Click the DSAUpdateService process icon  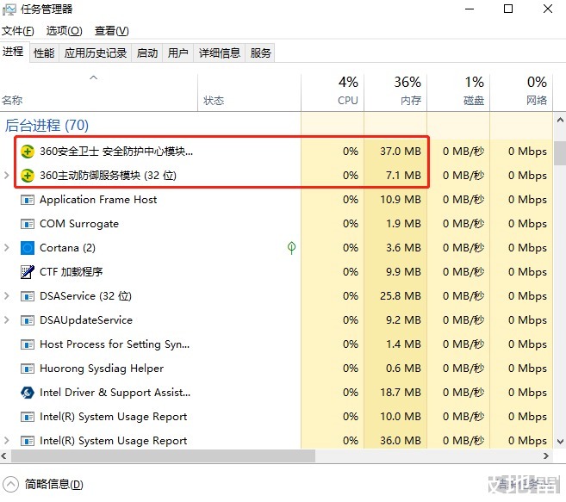point(28,320)
